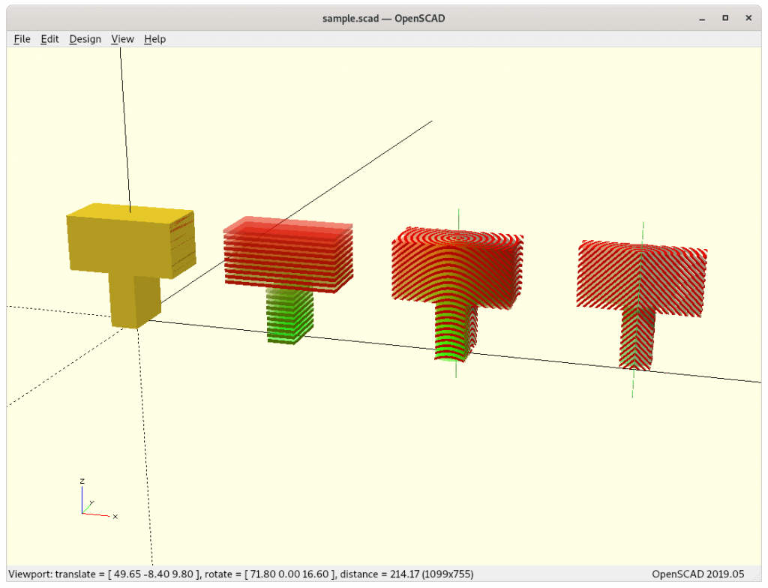Open the Design menu

pos(85,39)
